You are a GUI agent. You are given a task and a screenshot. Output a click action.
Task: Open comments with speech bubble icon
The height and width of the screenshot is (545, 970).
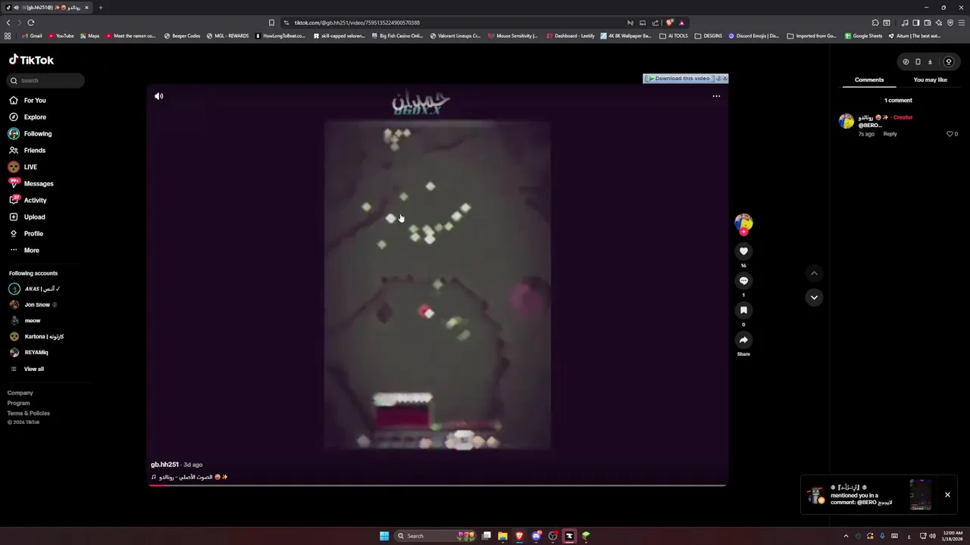click(743, 281)
